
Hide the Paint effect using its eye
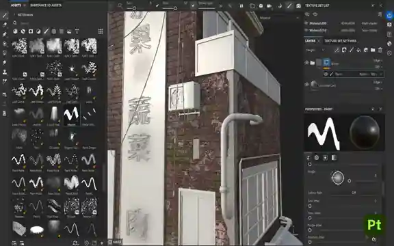pos(326,74)
